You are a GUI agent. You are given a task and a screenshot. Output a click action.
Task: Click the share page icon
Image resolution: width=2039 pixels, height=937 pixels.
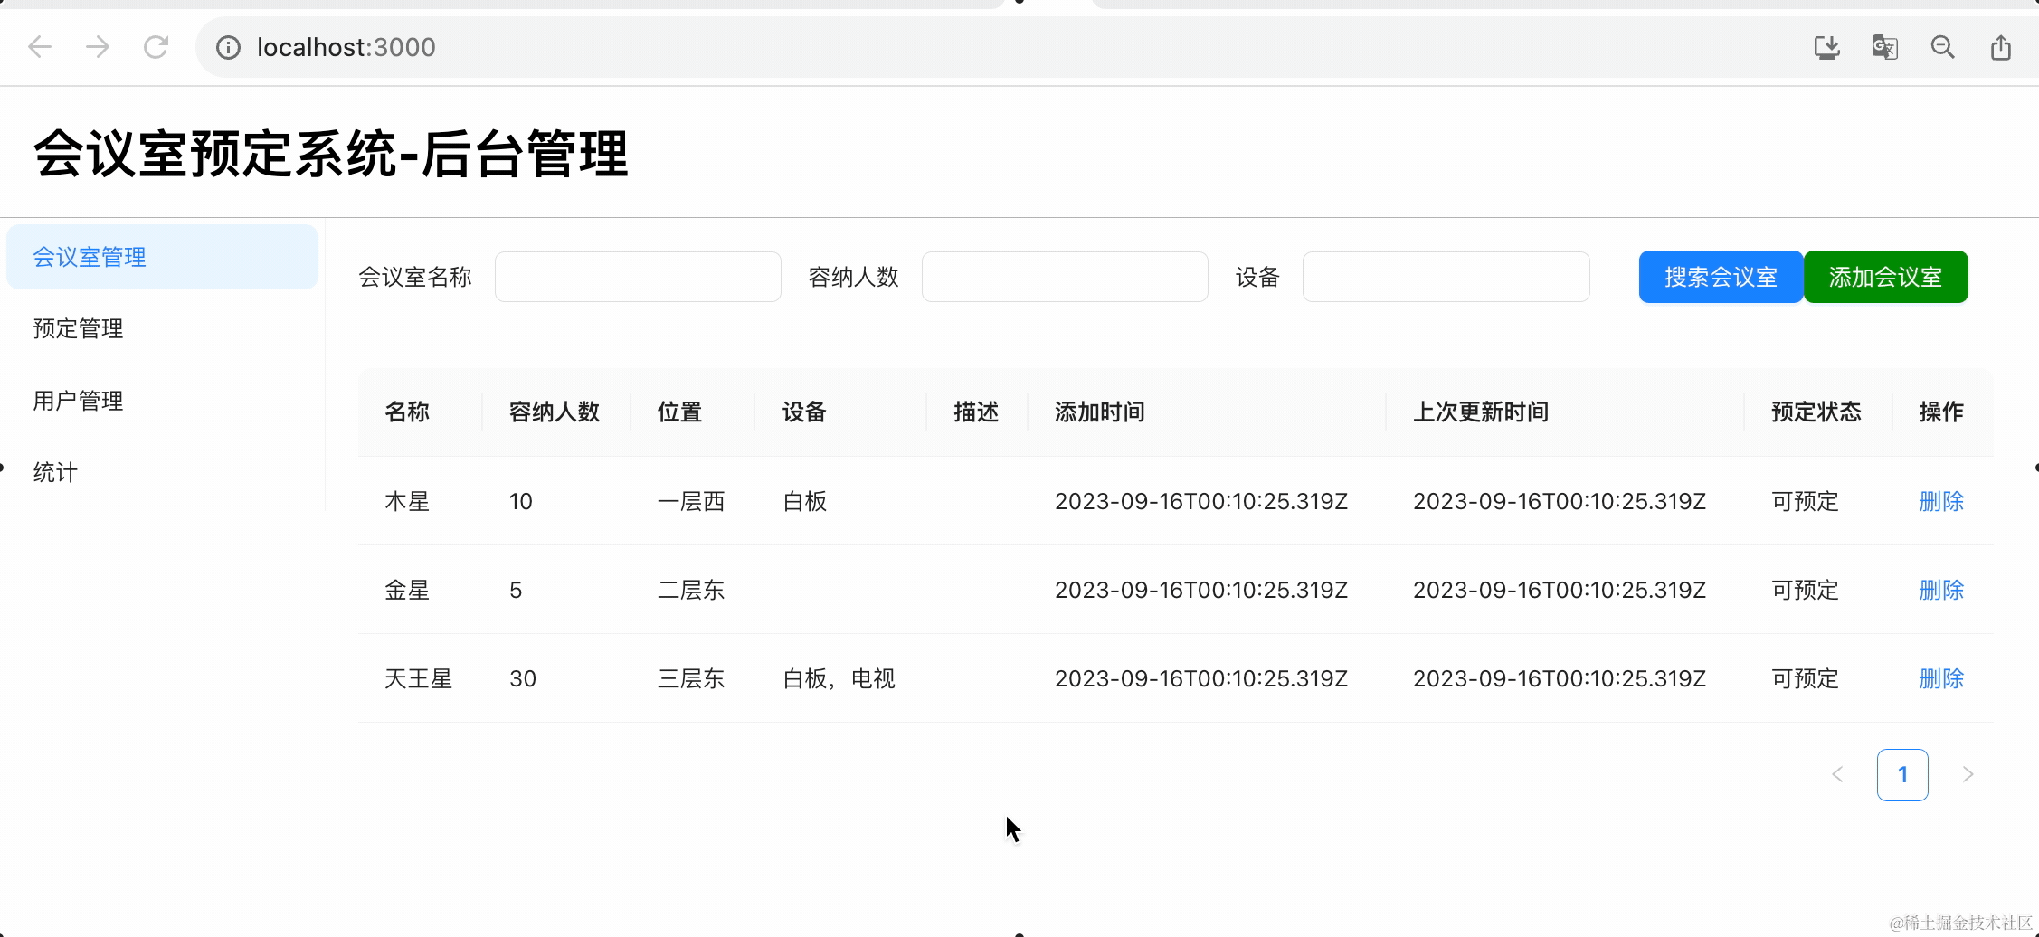pyautogui.click(x=2000, y=47)
